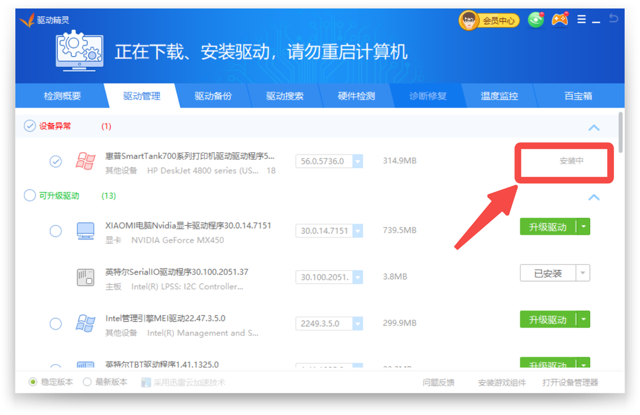The image size is (640, 415).
Task: Open the hardware detection tab
Action: (356, 96)
